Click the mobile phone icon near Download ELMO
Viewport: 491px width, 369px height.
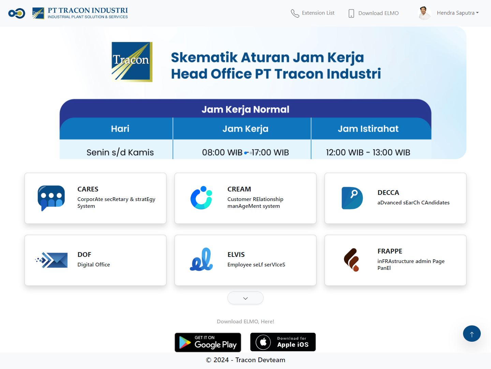point(351,13)
